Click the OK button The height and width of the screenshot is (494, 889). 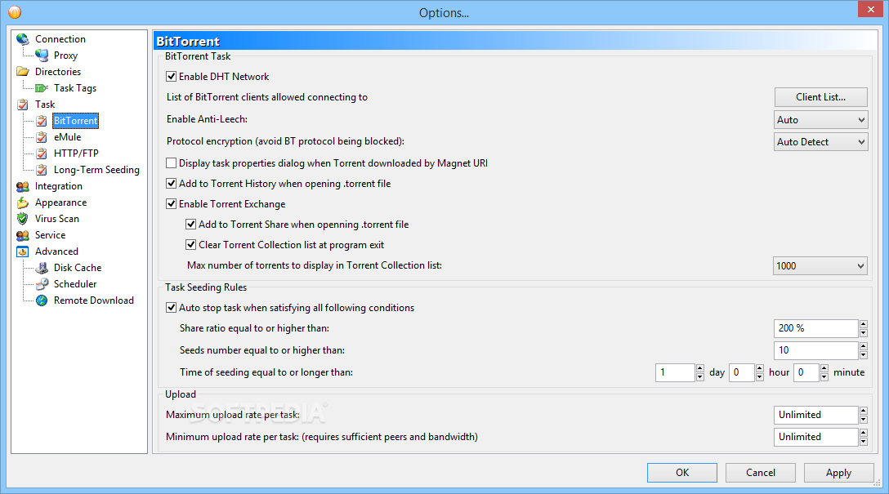(682, 473)
